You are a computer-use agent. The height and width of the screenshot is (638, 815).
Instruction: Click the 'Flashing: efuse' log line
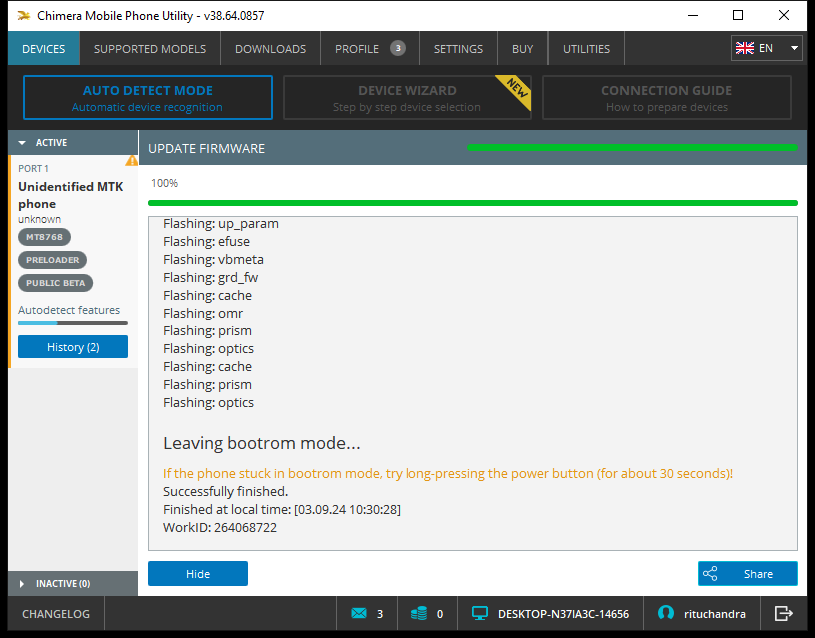pos(207,241)
